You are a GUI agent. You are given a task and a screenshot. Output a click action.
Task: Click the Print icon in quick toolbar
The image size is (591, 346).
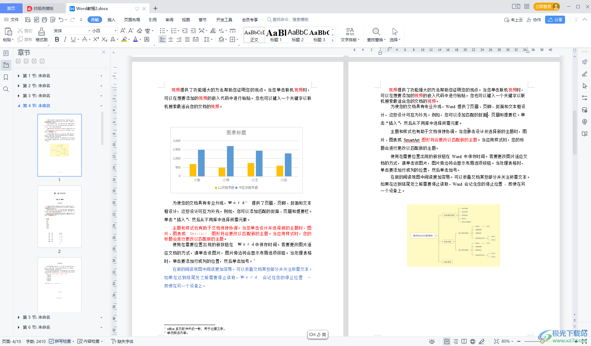[x=45, y=20]
